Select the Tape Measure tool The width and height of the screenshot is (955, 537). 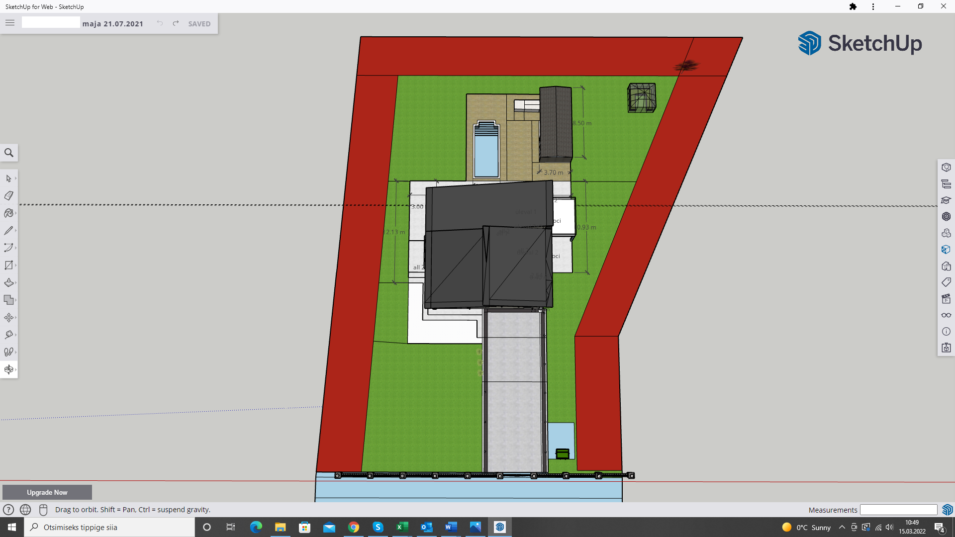[x=8, y=335]
